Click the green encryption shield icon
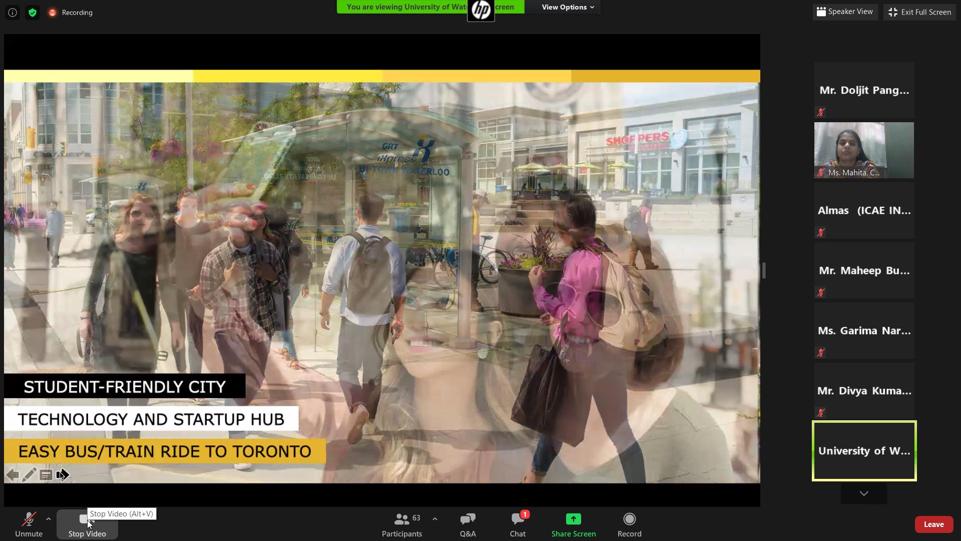Viewport: 961px width, 541px height. pos(33,13)
